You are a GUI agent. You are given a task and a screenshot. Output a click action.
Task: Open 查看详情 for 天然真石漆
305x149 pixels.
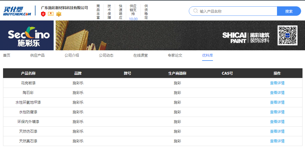click(277, 141)
